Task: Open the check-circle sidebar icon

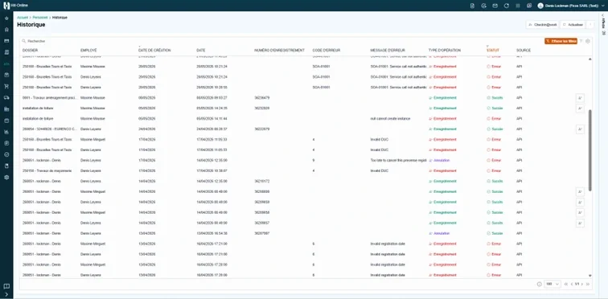Action: [x=6, y=154]
